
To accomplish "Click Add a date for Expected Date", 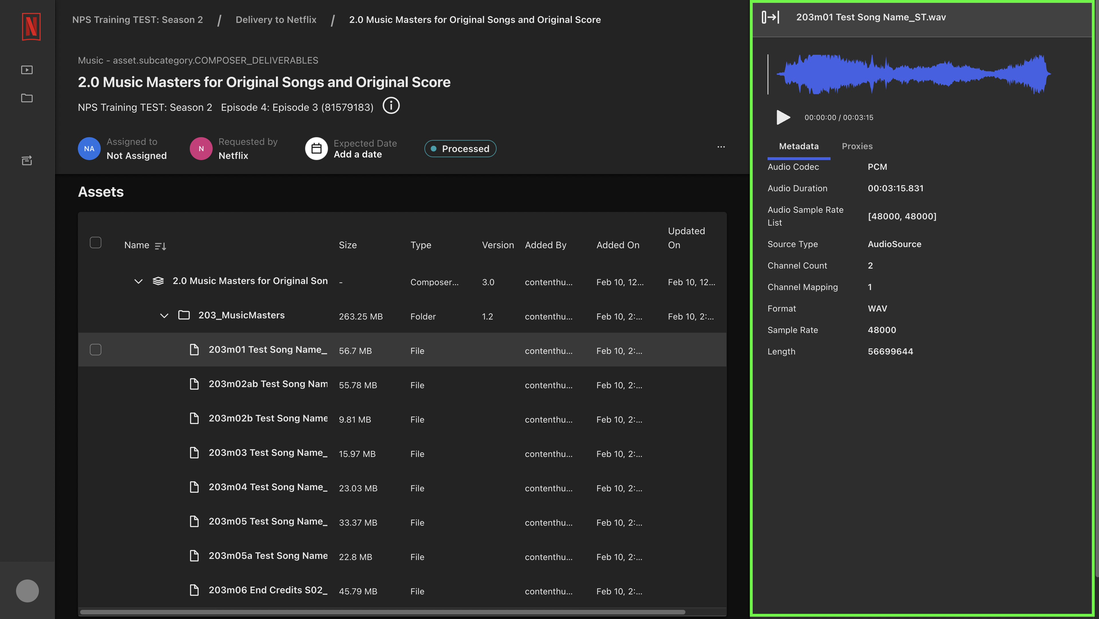I will (357, 155).
